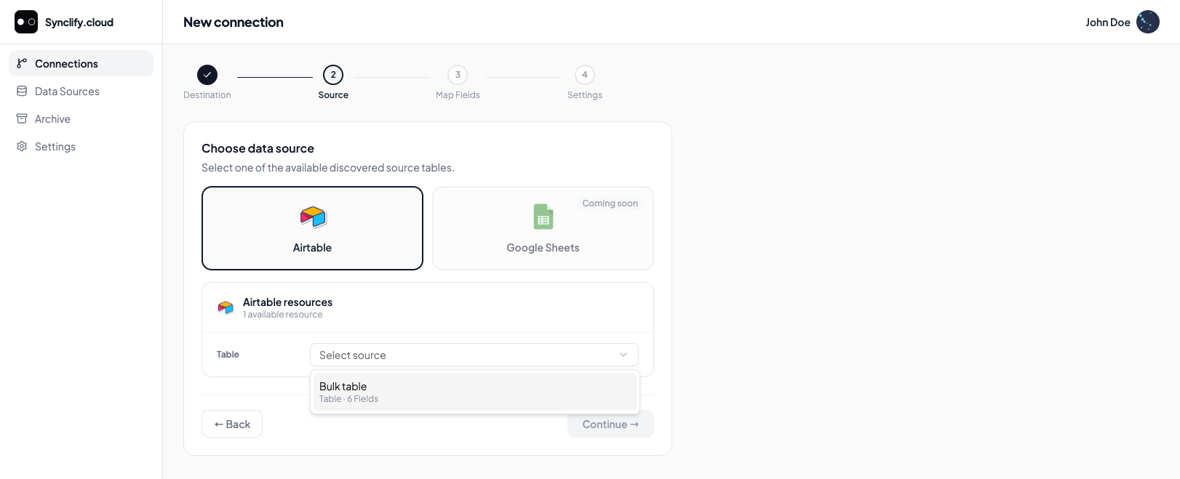The width and height of the screenshot is (1180, 479).
Task: Click the Airtable resources title
Action: click(287, 302)
